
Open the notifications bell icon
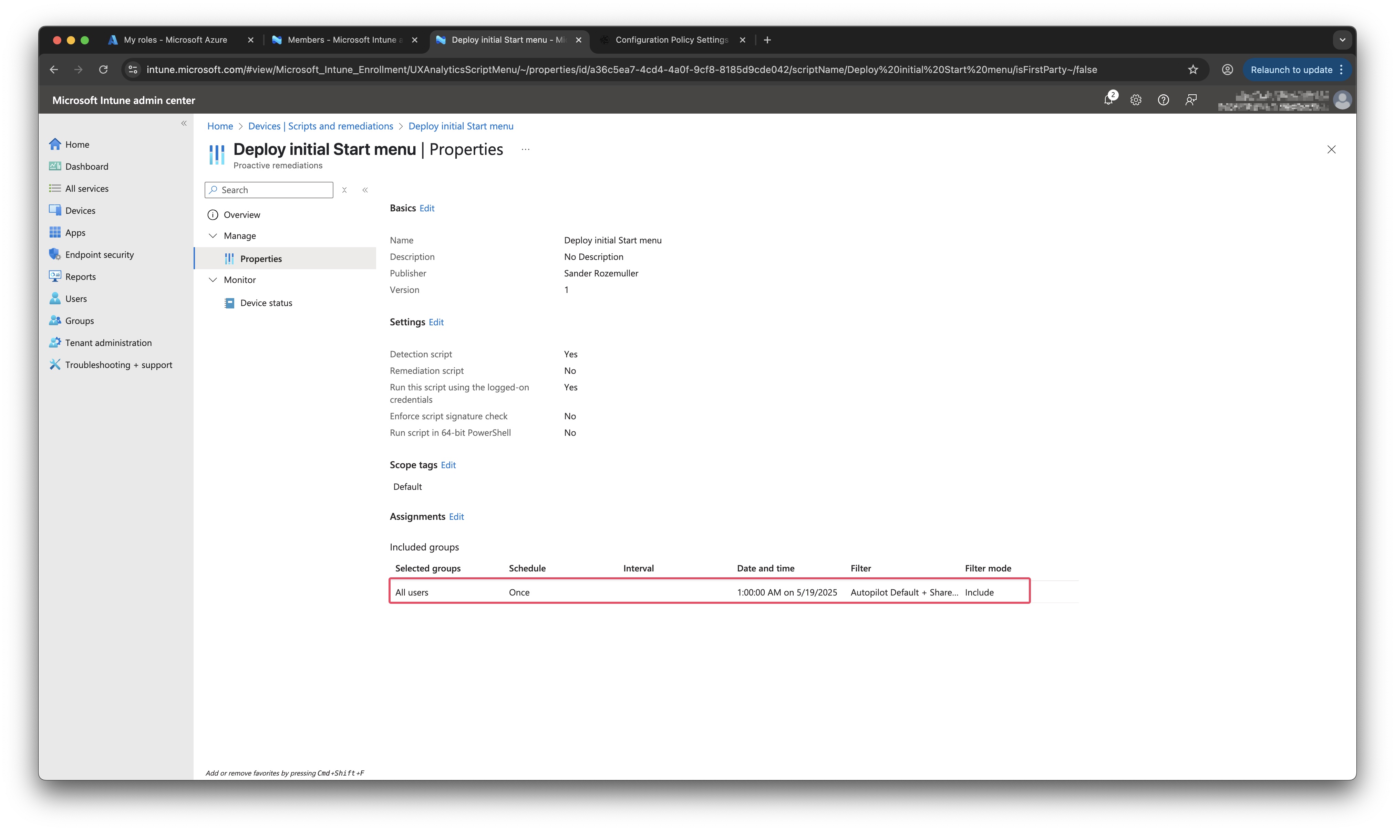(1109, 100)
